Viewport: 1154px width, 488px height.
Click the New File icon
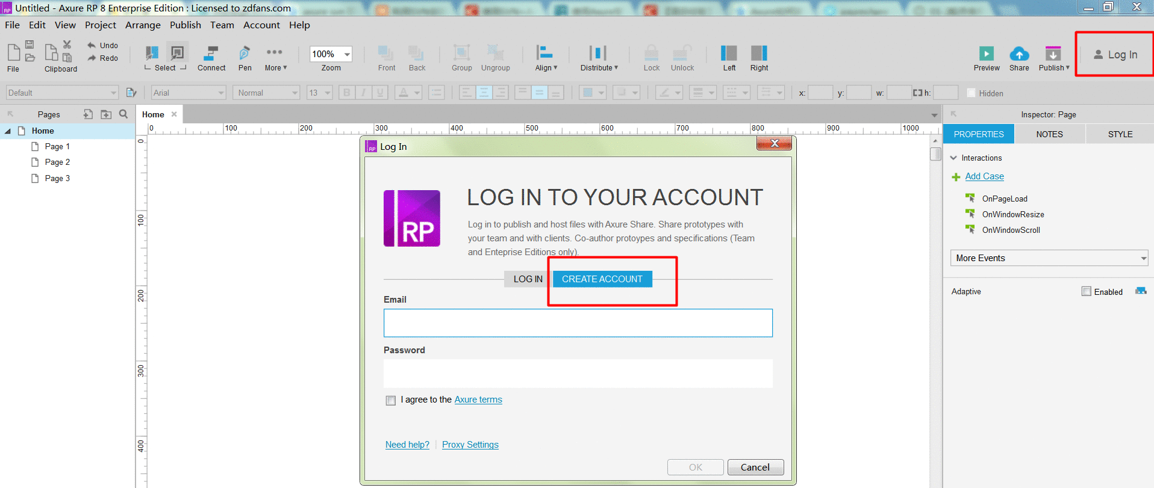pos(13,52)
